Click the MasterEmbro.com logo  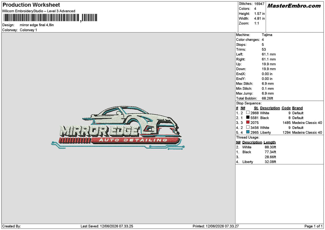click(x=294, y=6)
